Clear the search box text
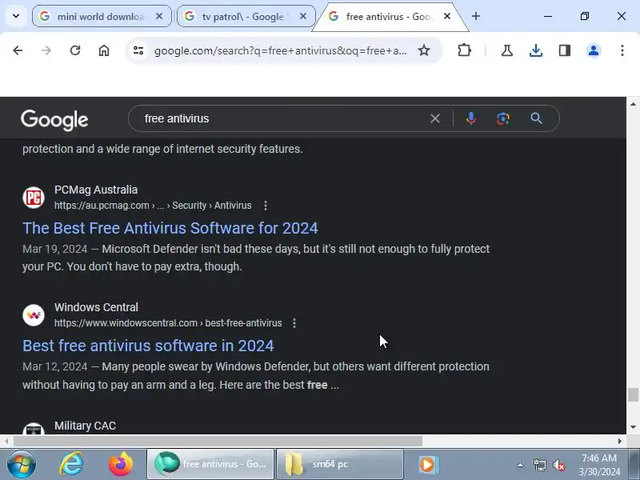 click(x=435, y=118)
